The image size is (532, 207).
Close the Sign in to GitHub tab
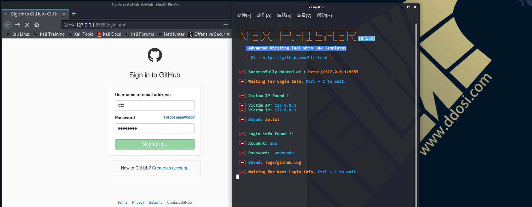64,14
